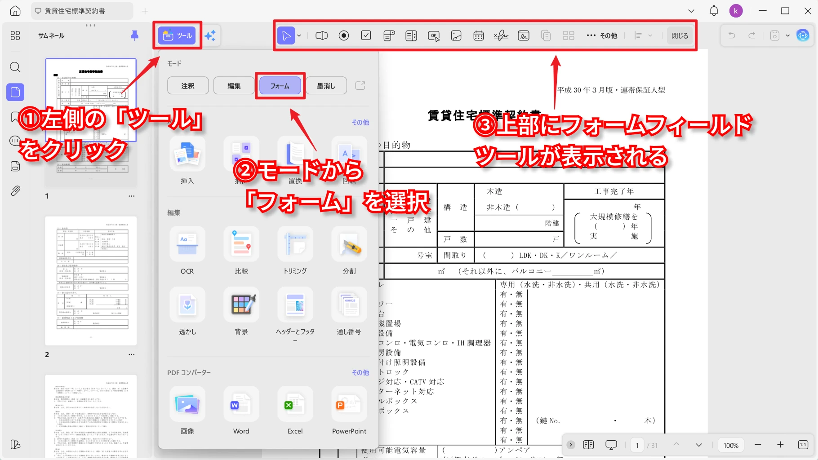This screenshot has width=818, height=460.
Task: Switch to 注釈 mode
Action: pyautogui.click(x=188, y=86)
